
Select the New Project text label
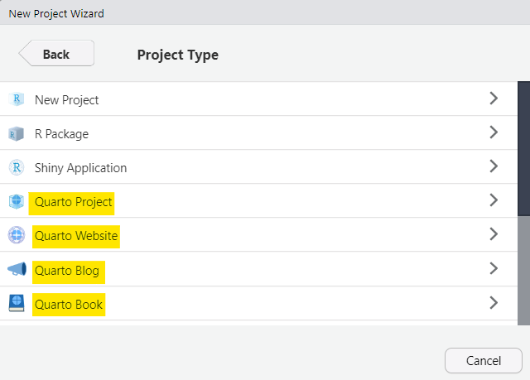click(66, 100)
